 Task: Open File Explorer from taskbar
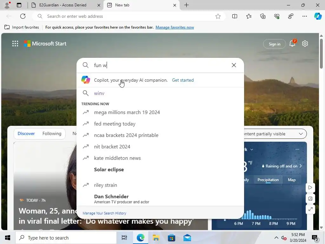tap(156, 238)
